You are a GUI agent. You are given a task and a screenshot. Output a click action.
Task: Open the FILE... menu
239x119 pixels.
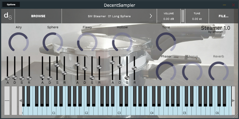click(224, 16)
